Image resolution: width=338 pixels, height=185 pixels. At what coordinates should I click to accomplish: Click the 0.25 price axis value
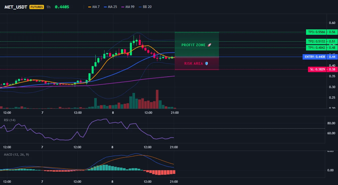[x=332, y=97]
